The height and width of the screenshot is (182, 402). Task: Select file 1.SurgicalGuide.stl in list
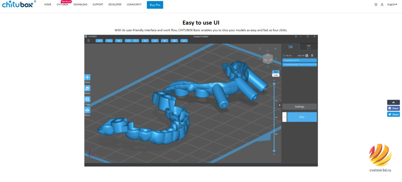coord(300,60)
